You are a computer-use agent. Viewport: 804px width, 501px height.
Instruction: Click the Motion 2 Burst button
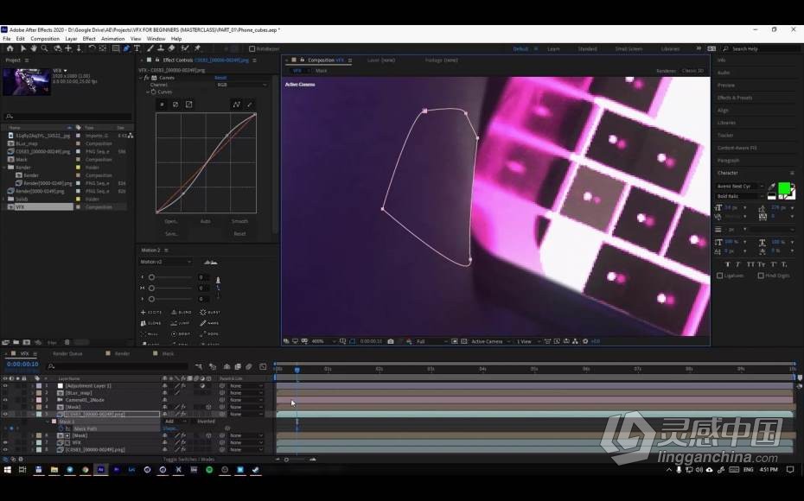(x=210, y=312)
